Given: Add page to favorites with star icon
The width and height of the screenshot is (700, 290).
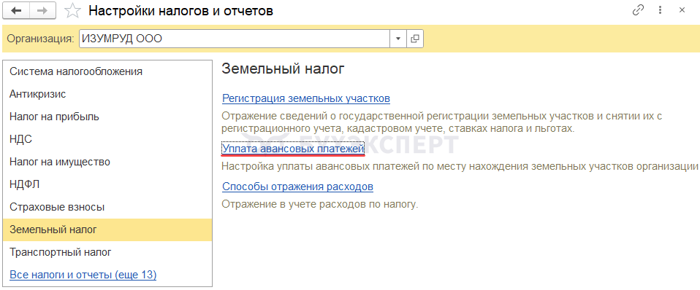Looking at the screenshot, I should [72, 11].
